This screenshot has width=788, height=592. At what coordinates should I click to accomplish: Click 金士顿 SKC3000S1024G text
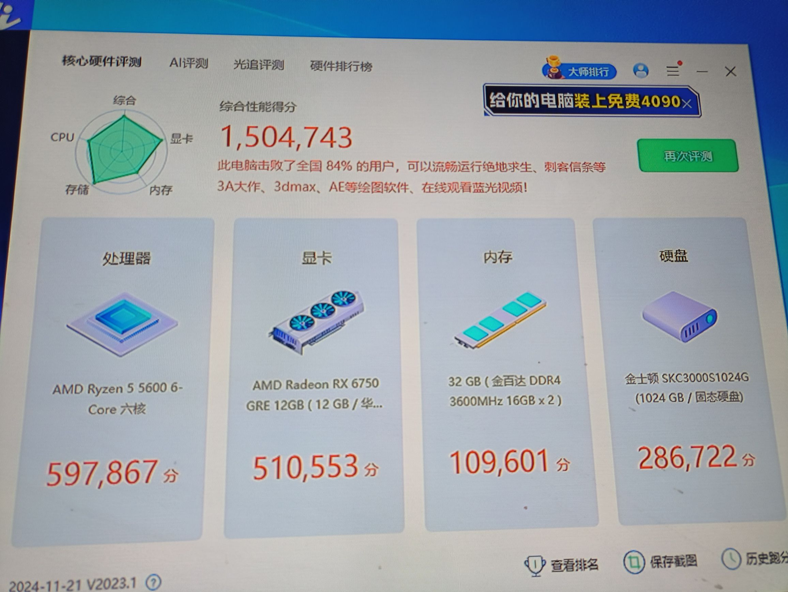tap(687, 387)
